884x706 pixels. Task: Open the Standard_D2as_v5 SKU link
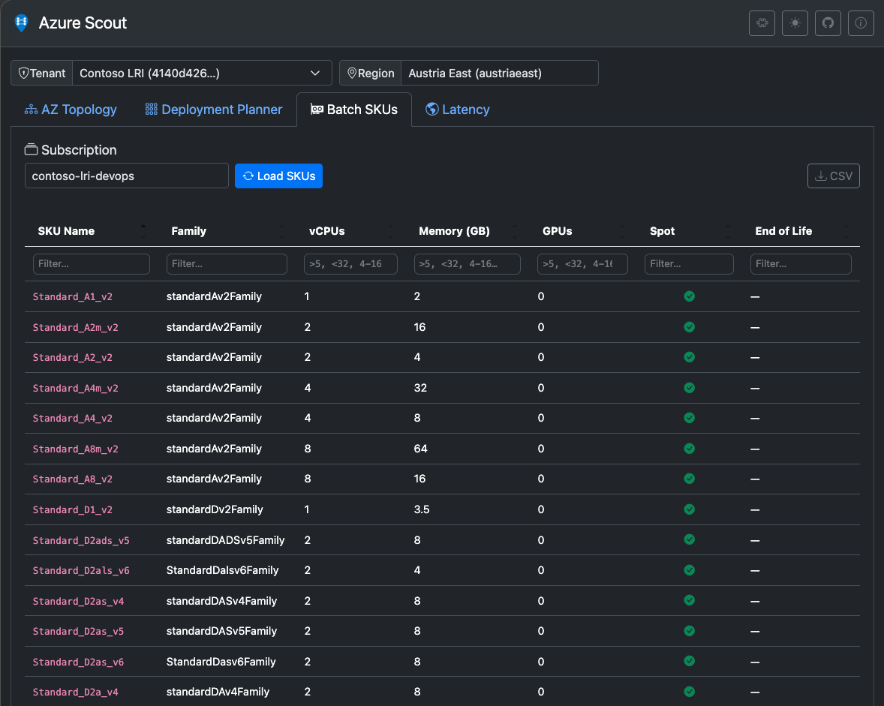[78, 632]
